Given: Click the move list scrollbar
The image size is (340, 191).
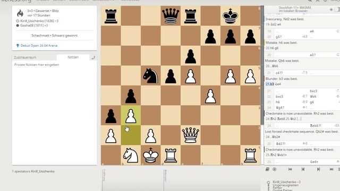Looking at the screenshot, I should pyautogui.click(x=262, y=65).
